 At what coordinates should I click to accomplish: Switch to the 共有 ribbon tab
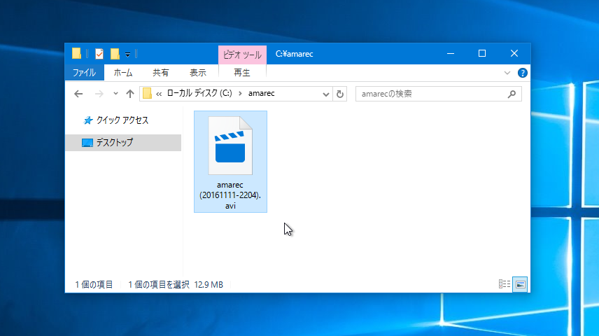point(160,73)
